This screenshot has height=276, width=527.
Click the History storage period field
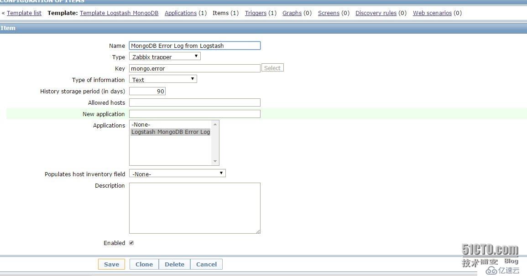point(147,91)
